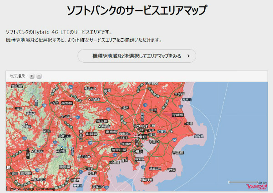
Task: Click the 八王子 city label
Action: tap(124, 138)
